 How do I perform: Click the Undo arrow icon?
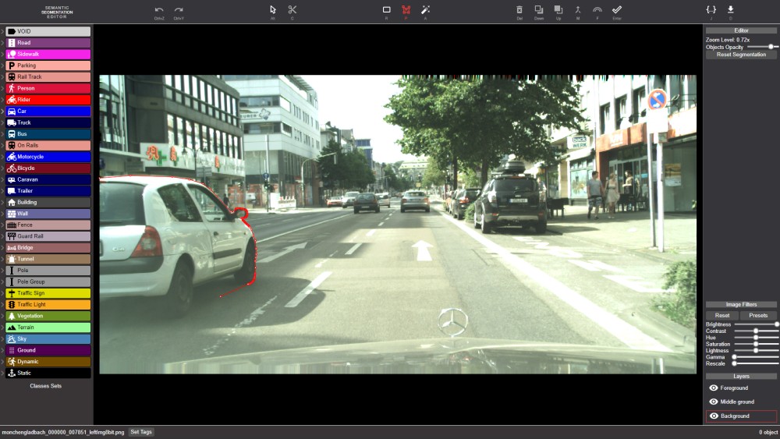click(x=159, y=9)
